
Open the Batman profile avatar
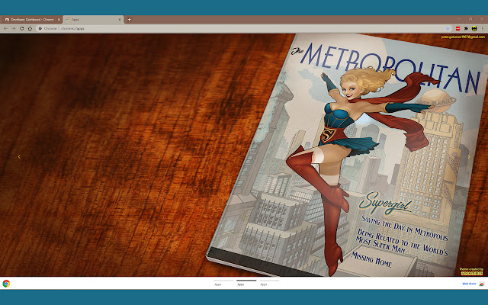(474, 28)
